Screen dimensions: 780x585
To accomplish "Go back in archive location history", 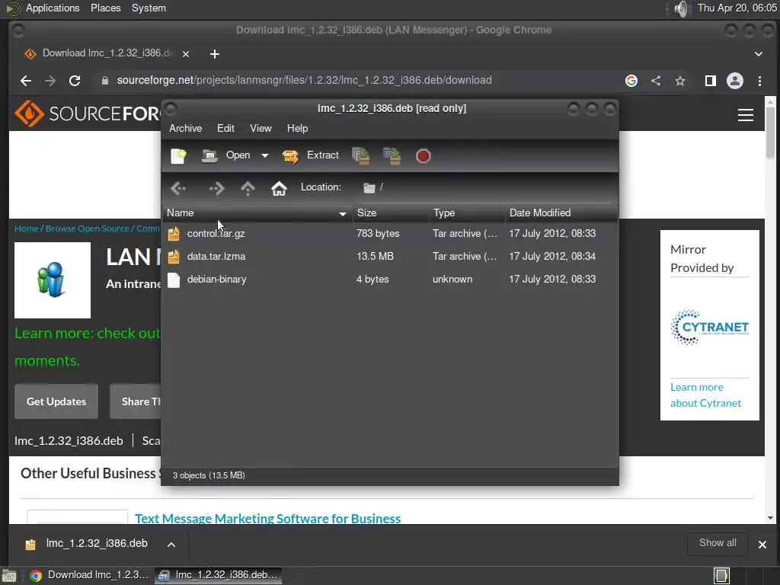I will point(178,188).
